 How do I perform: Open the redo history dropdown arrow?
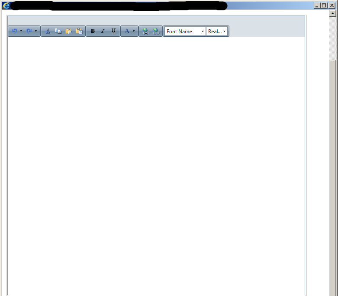click(x=36, y=31)
